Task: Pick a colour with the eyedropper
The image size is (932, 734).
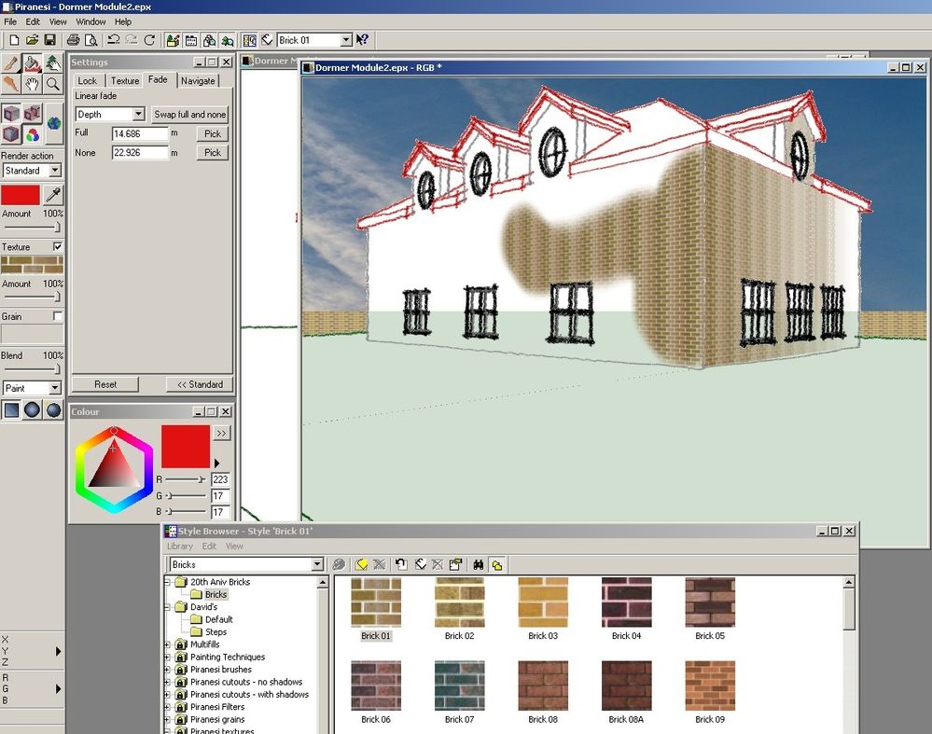Action: 53,195
